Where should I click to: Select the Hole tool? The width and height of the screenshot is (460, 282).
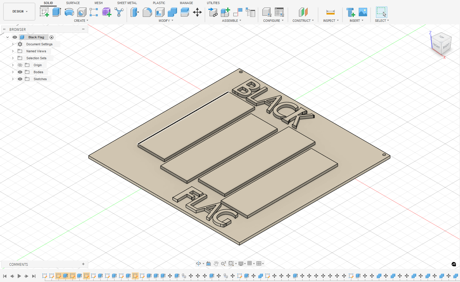tap(82, 12)
